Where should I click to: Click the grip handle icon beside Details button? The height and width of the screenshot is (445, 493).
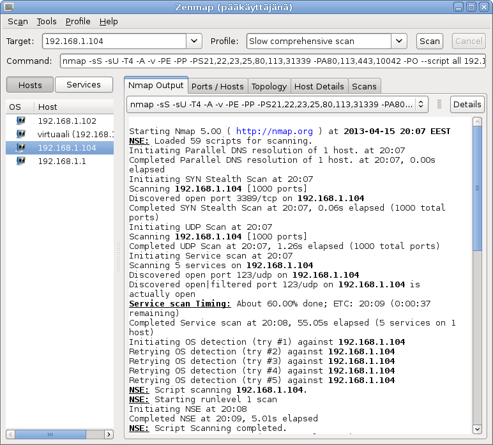(439, 104)
